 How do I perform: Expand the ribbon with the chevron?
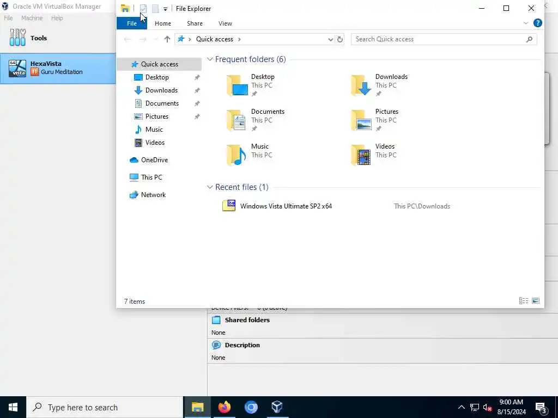(526, 23)
